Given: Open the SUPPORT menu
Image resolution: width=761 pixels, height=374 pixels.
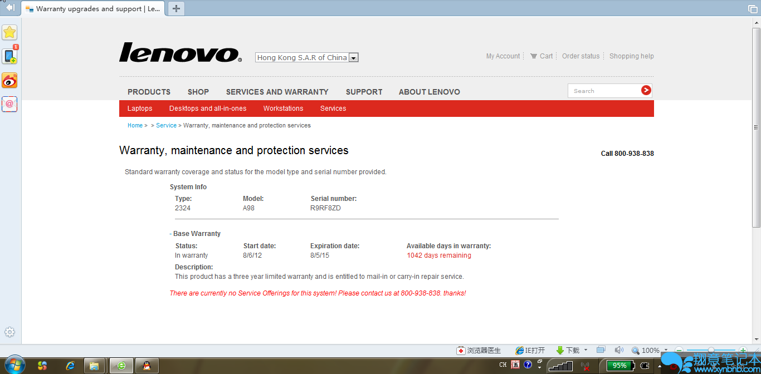Looking at the screenshot, I should 364,92.
